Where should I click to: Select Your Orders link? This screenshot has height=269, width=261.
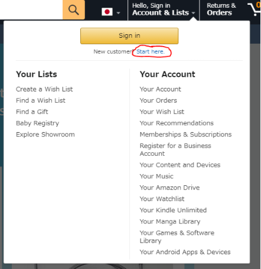(158, 100)
